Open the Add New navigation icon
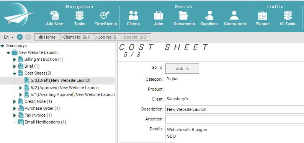The width and height of the screenshot is (304, 143). click(54, 15)
